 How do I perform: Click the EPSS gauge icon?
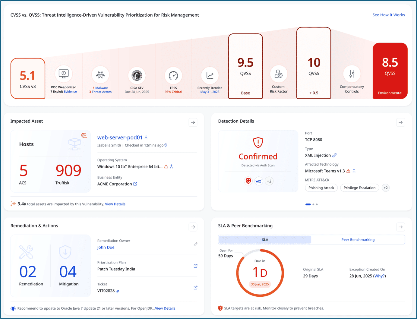tap(173, 75)
